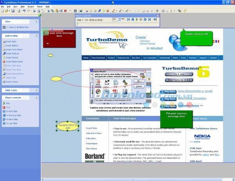This screenshot has height=181, width=235.
Task: Open the dropdown arrow beside Open icon
Action: pos(9,11)
